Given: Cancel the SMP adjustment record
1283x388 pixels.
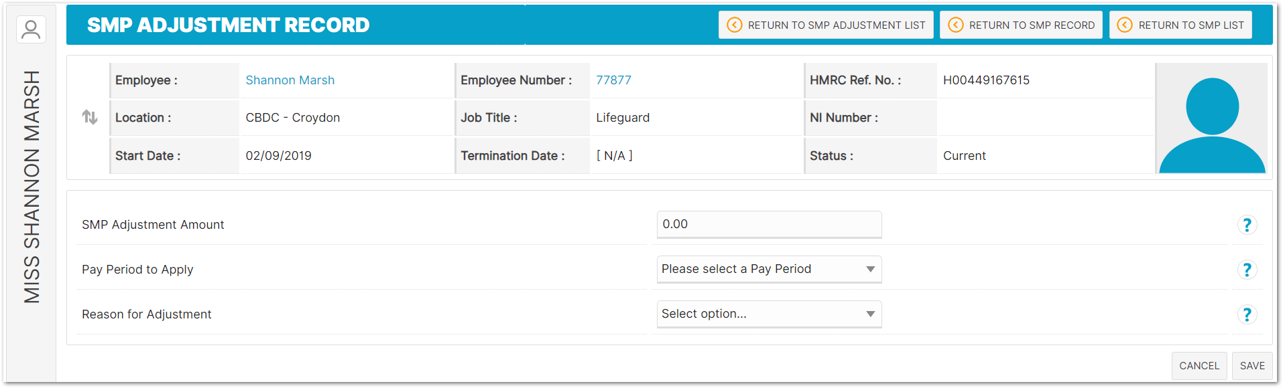Looking at the screenshot, I should click(x=1199, y=366).
